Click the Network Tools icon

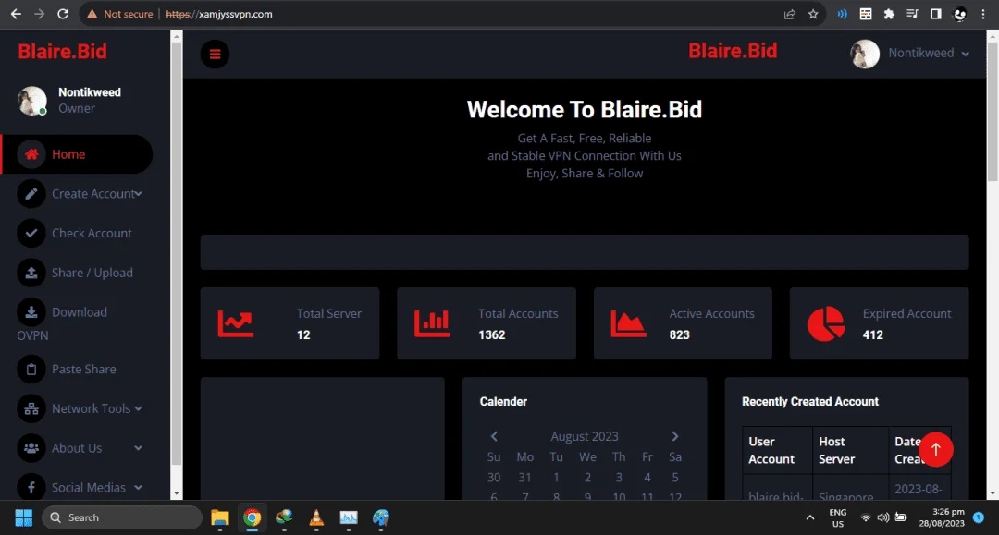point(31,408)
